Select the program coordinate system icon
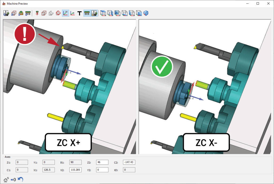The image size is (274, 184). 73,13
